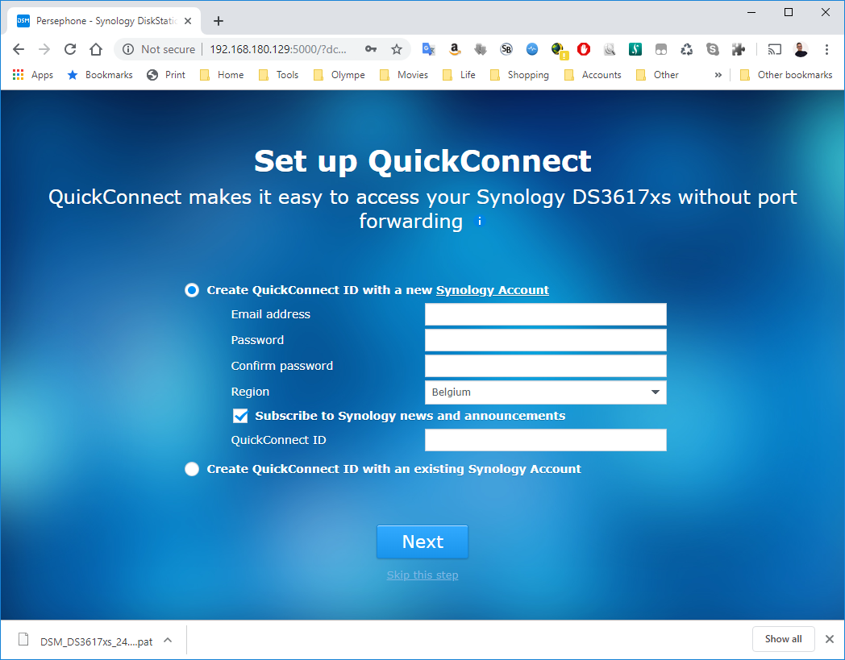Click the info icon beside the QuickConnect description
The image size is (845, 660).
pyautogui.click(x=480, y=221)
